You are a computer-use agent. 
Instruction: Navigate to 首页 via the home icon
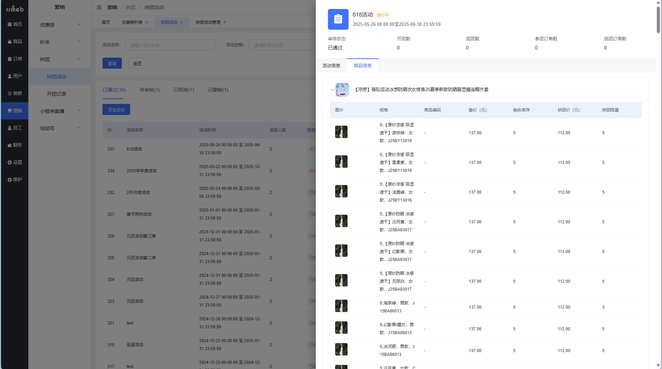point(14,24)
